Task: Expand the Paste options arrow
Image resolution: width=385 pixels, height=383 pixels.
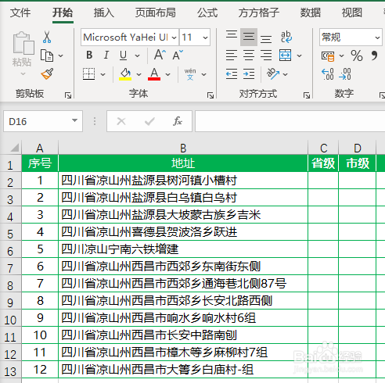Action: point(23,74)
